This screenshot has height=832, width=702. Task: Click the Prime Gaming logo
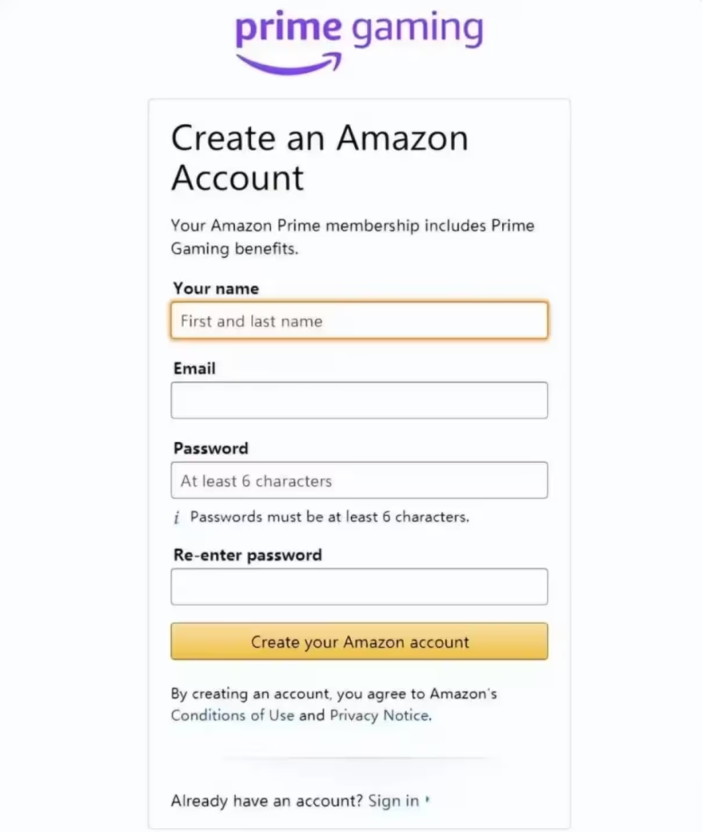tap(359, 42)
